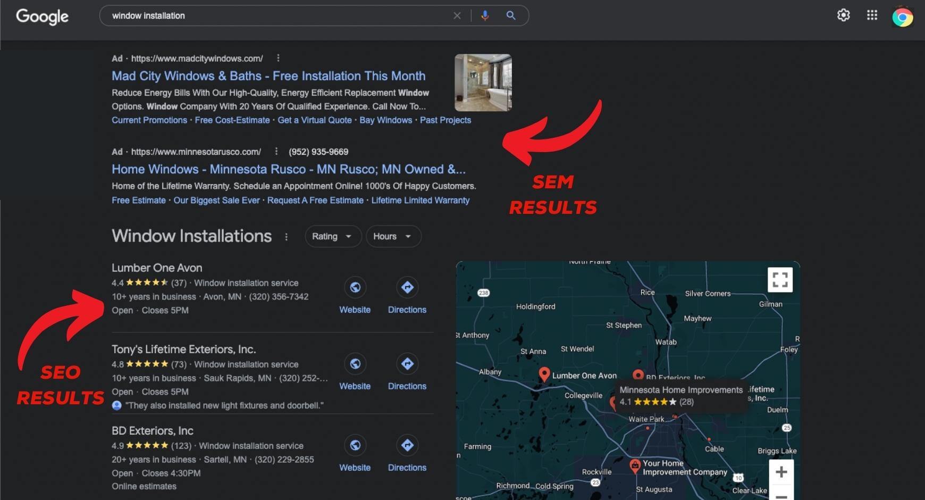Open the BD Exteriors, Inc listing title
Image resolution: width=925 pixels, height=500 pixels.
coord(153,430)
